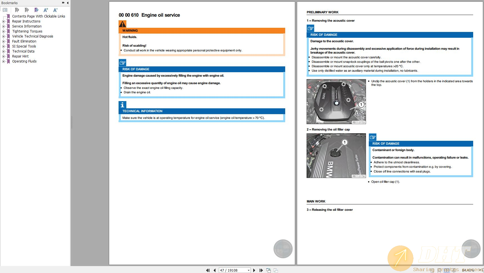
Task: Select the Vehicle Technical Diagnosis bookmark label
Action: point(32,36)
